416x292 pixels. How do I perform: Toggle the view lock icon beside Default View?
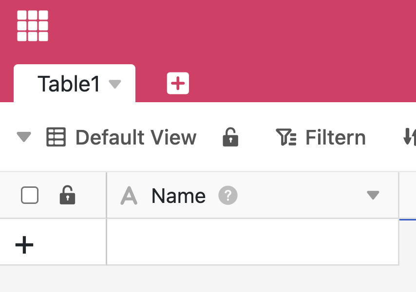point(230,137)
